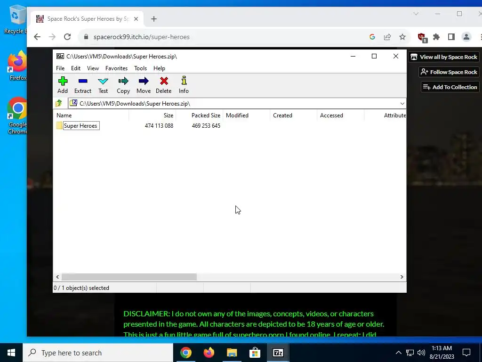Click the taskbar search box
Viewport: 482px width, 362px height.
pyautogui.click(x=98, y=353)
